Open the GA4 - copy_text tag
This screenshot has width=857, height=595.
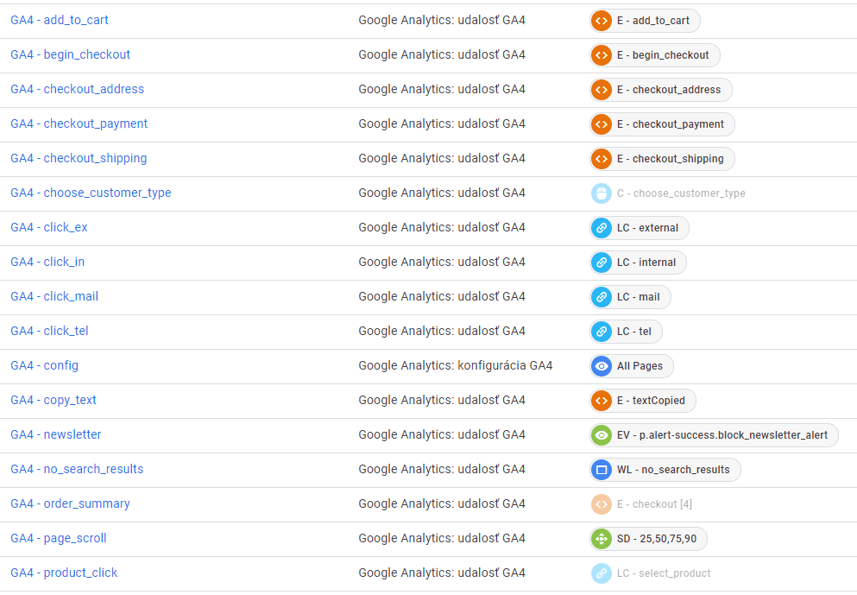pos(54,400)
